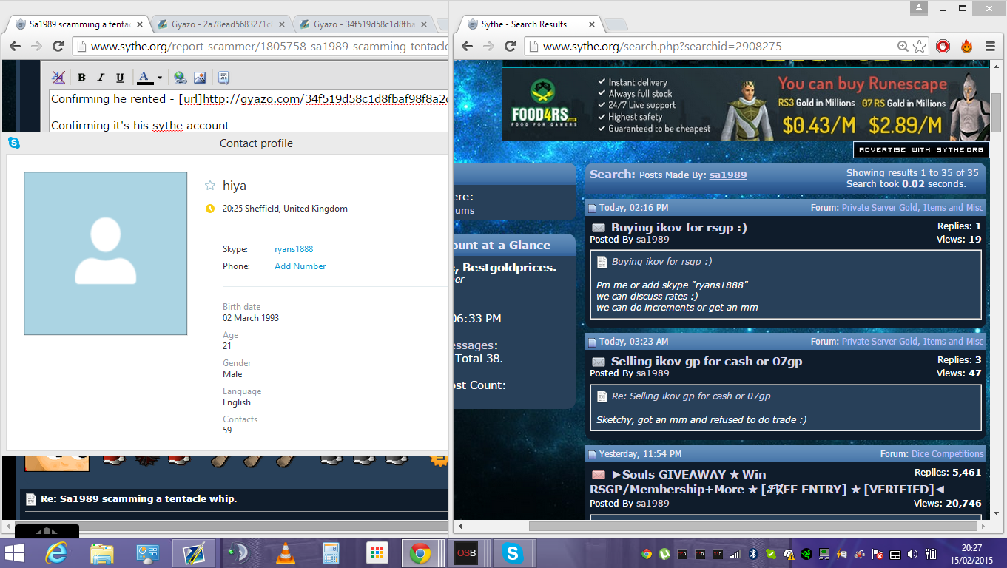This screenshot has height=568, width=1007.
Task: Click the volume speaker tray icon
Action: [912, 554]
